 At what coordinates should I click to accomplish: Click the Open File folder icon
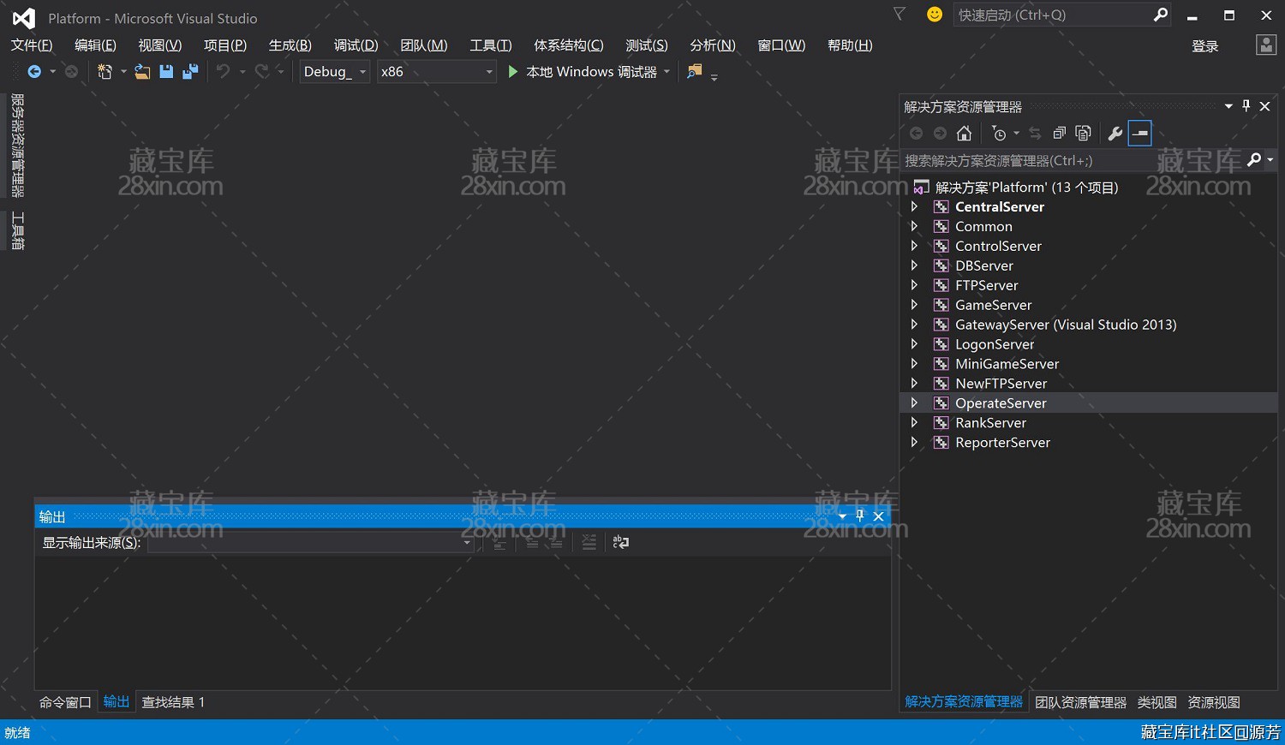click(142, 72)
